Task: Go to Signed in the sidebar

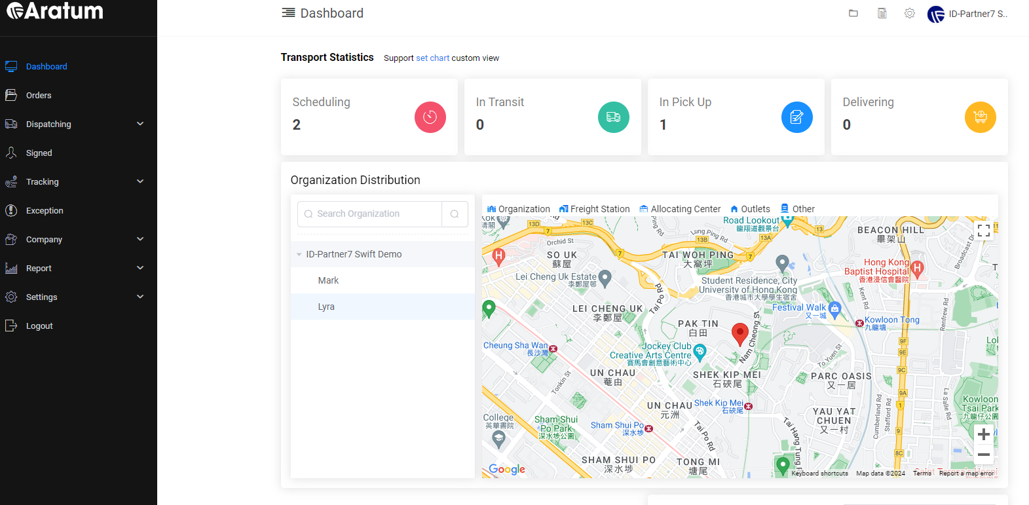Action: tap(39, 153)
